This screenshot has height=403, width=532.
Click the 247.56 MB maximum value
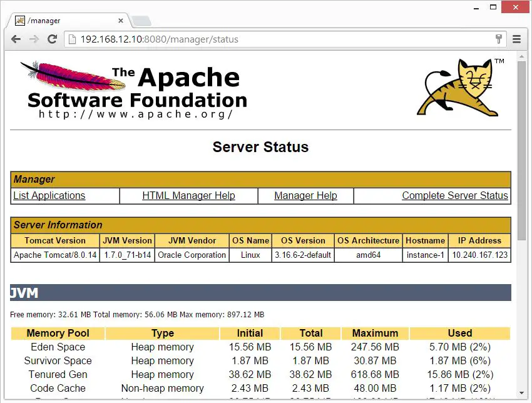(x=375, y=347)
